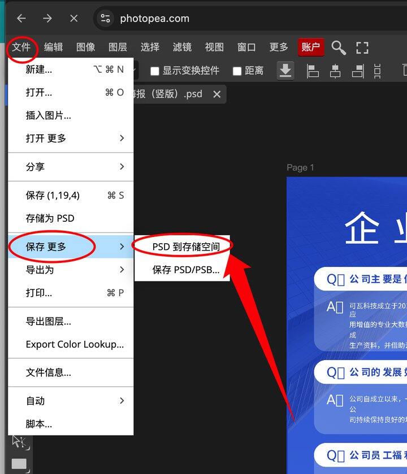Toggle fullscreen mode icon

[362, 48]
